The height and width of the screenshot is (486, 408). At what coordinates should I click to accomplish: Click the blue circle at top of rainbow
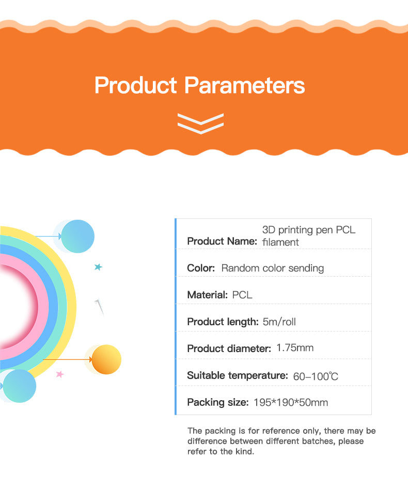tap(77, 236)
